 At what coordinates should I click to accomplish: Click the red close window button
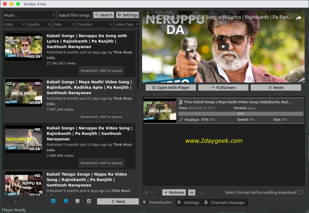pos(5,4)
